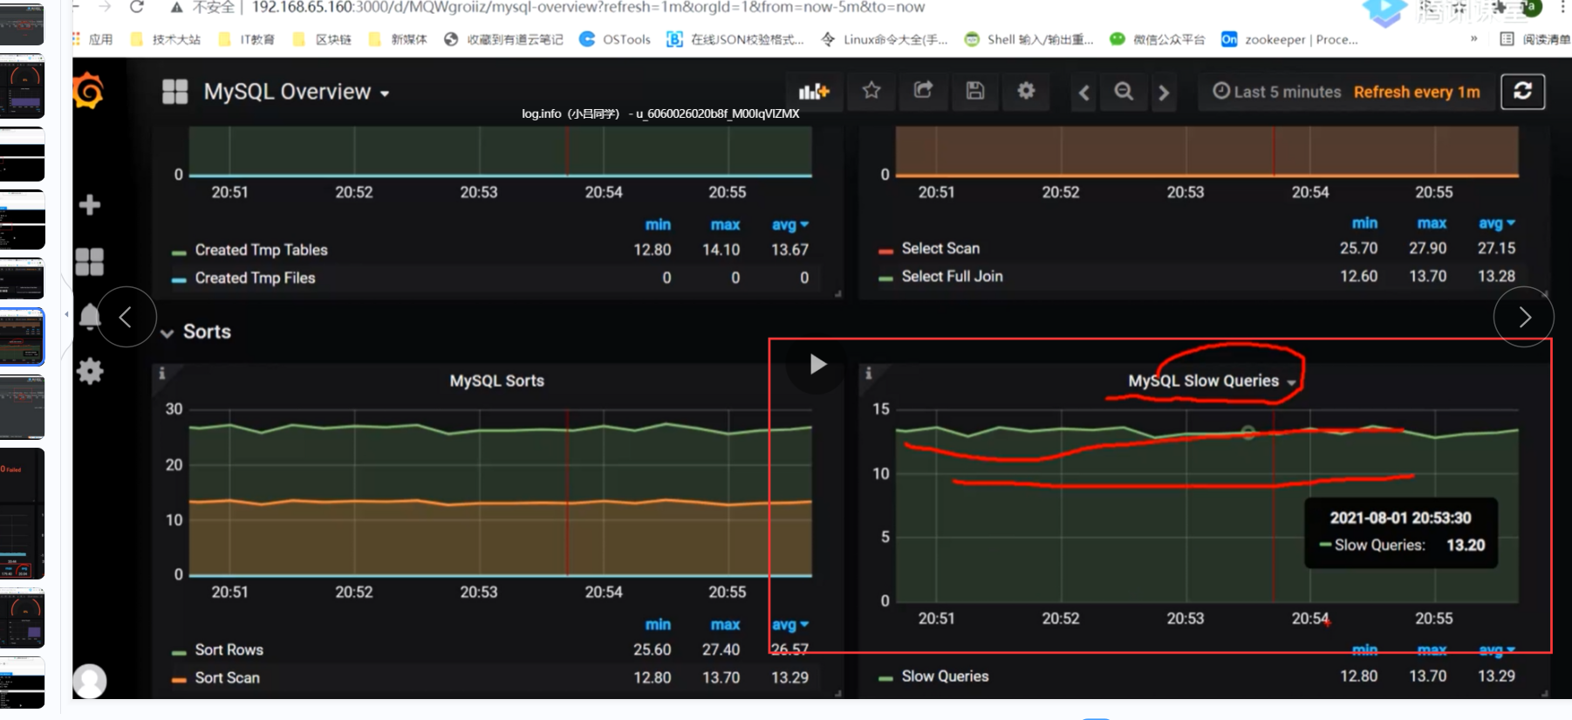Save the dashboard with disk icon
The height and width of the screenshot is (720, 1572).
[x=974, y=91]
